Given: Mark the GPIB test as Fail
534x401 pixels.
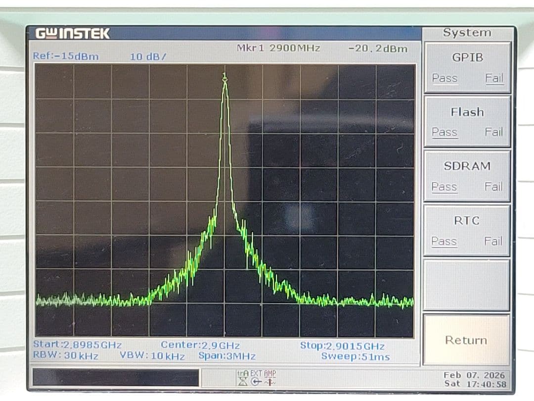Looking at the screenshot, I should point(494,78).
